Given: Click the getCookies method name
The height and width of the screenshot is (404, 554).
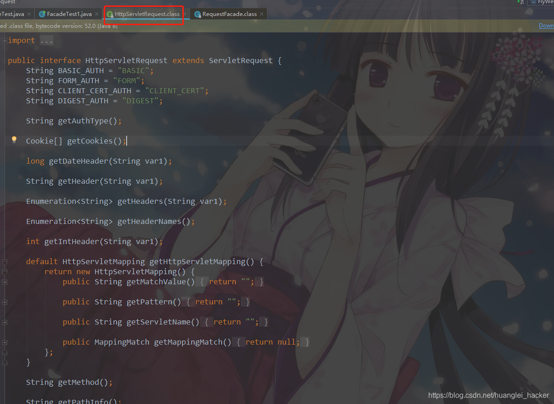Looking at the screenshot, I should coord(90,141).
